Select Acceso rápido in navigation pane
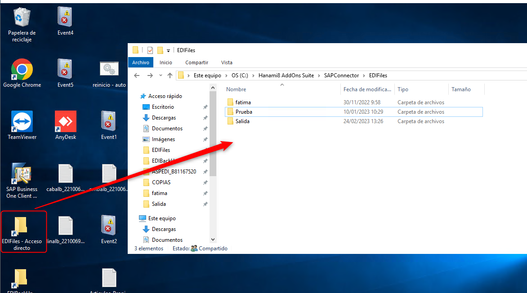 tap(165, 96)
